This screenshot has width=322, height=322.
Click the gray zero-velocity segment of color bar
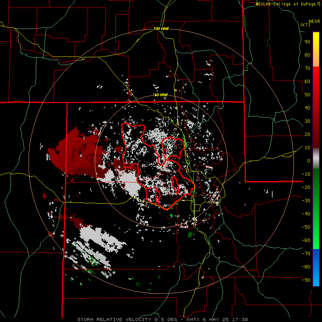tap(316, 159)
